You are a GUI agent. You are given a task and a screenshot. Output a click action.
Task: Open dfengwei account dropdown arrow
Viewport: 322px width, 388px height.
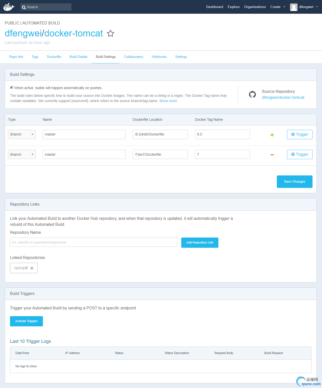click(317, 7)
